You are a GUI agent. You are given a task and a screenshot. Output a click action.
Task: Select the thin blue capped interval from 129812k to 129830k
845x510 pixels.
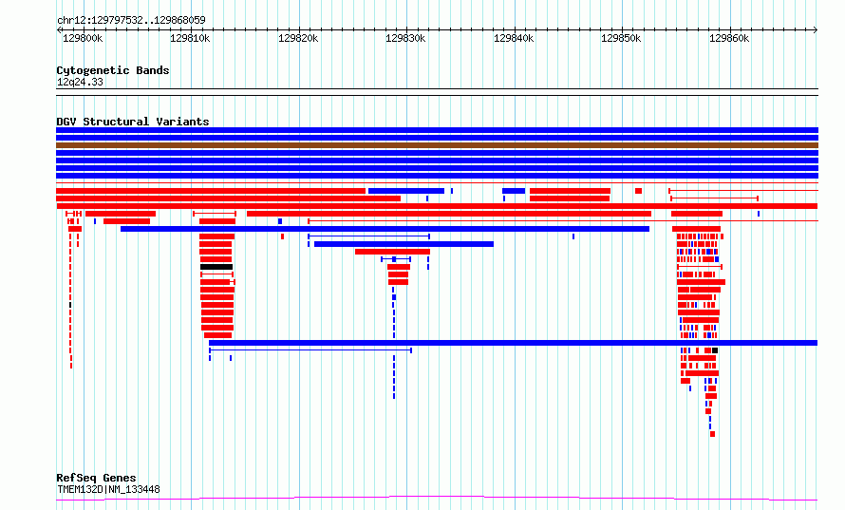310,350
